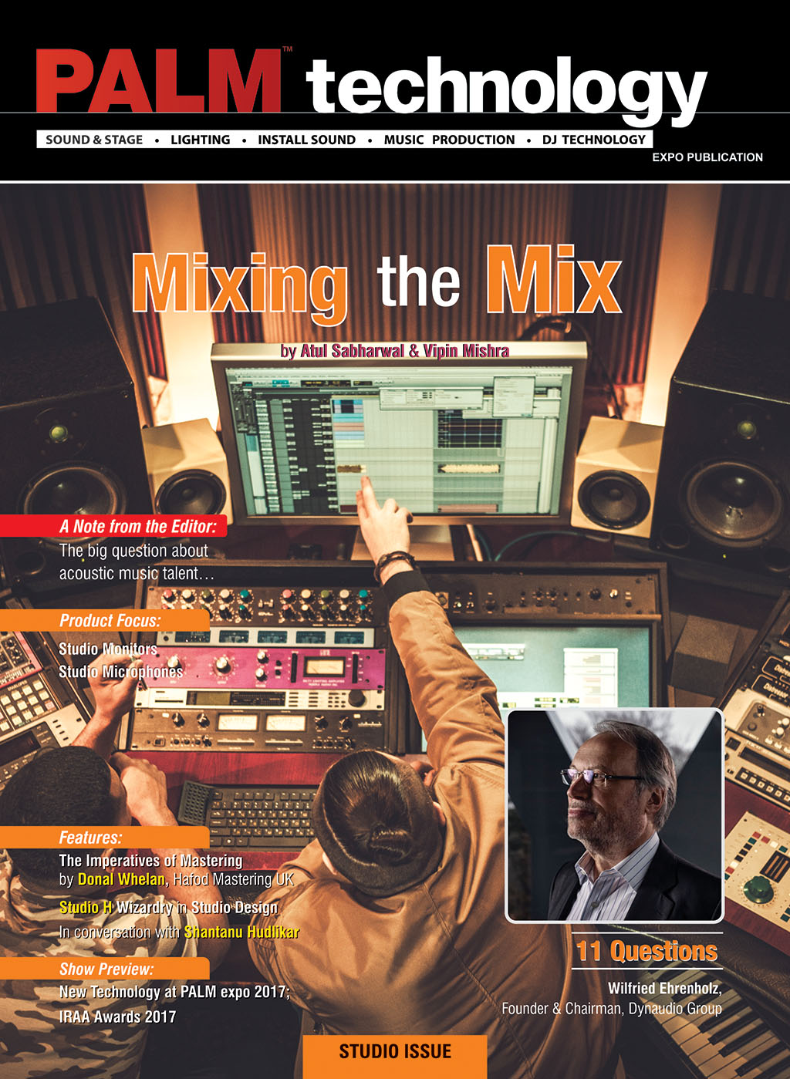
Task: Click 'The Imperatives of Mastering' line
Action: (150, 861)
